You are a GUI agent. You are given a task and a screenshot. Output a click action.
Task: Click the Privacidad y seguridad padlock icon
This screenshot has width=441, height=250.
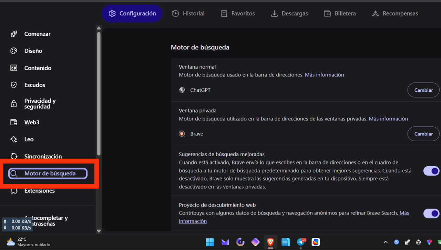click(14, 104)
